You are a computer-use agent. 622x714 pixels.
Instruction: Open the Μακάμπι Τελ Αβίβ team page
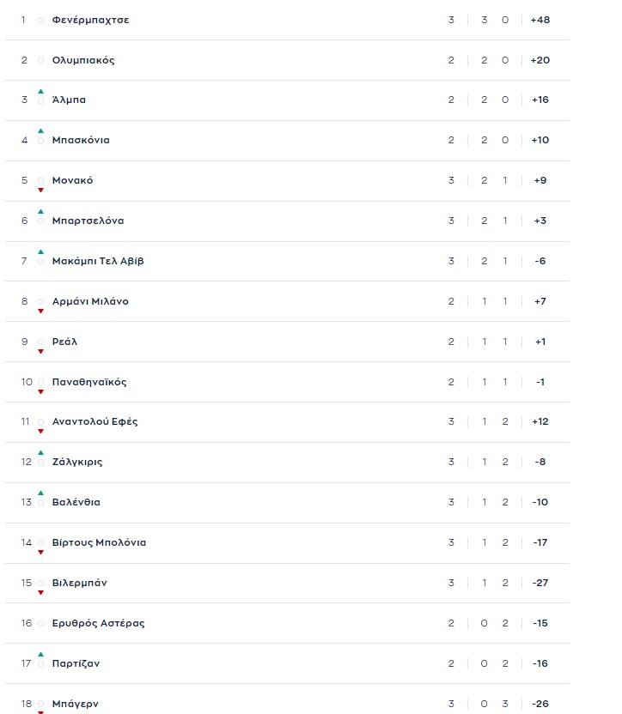pyautogui.click(x=98, y=261)
